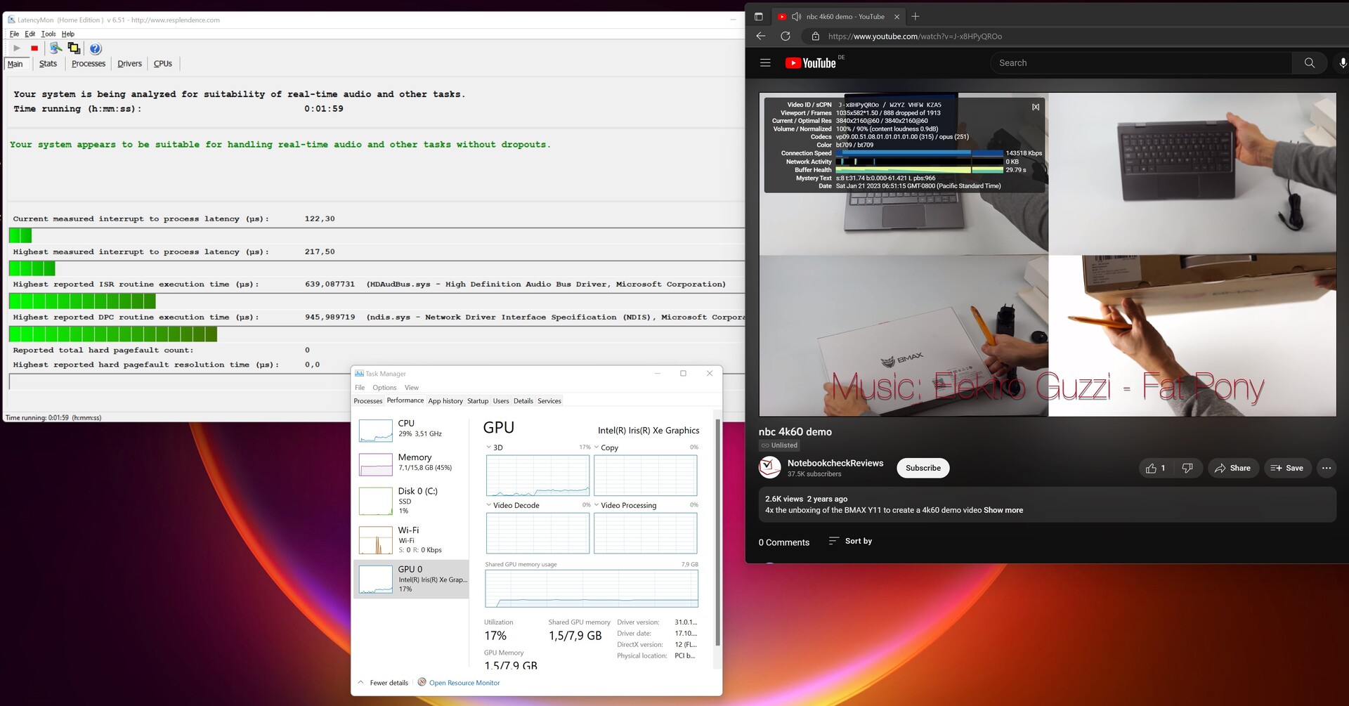Dislike the video

pos(1187,468)
